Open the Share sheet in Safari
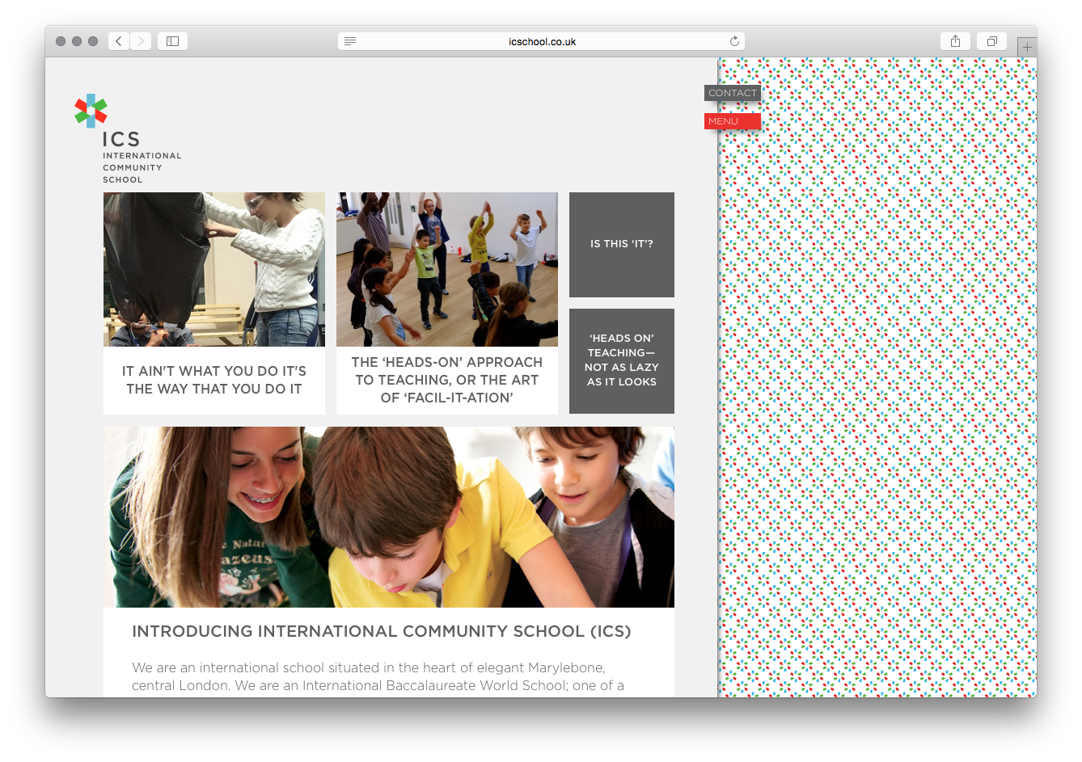 (x=955, y=40)
